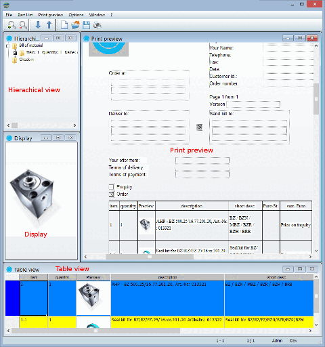
Task: Click the Print preview horizontal scrollbar thumb
Action: click(x=150, y=257)
